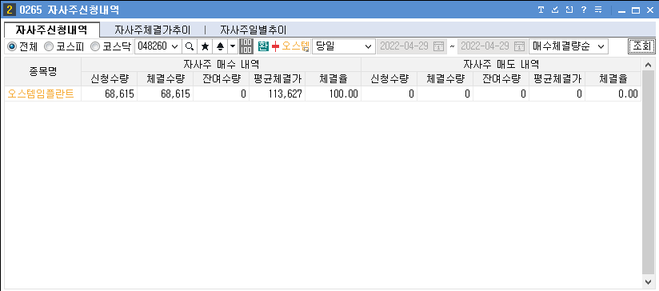Maximize the 자사주신청내역 window
Screen dimensions: 659x291
[x=636, y=10]
